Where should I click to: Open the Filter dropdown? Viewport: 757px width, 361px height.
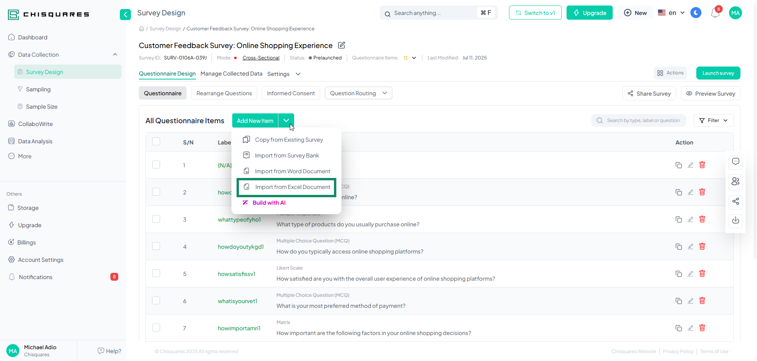pyautogui.click(x=713, y=120)
